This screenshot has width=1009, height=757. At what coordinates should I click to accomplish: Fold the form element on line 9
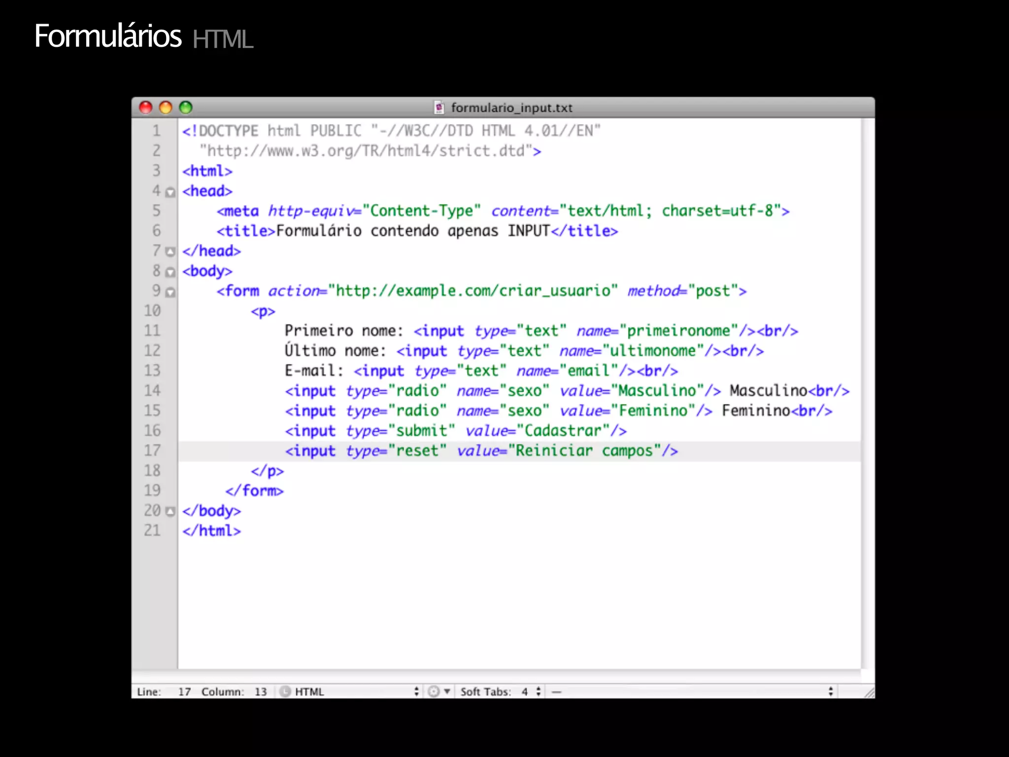click(x=170, y=292)
